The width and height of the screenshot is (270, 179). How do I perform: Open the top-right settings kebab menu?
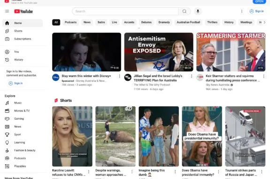click(242, 11)
